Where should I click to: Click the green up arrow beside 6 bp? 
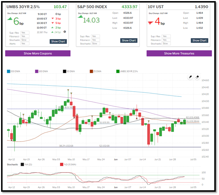point(10,19)
